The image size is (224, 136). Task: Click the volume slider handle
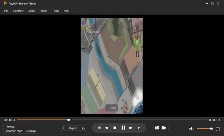[x=211, y=129]
